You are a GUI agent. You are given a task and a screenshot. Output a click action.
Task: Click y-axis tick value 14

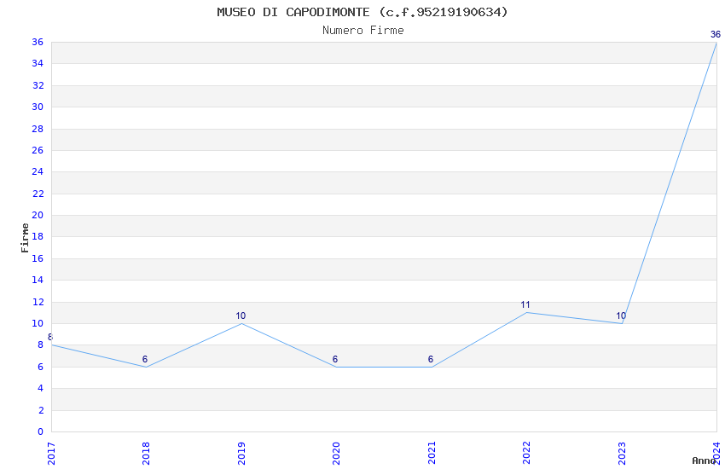(x=38, y=280)
